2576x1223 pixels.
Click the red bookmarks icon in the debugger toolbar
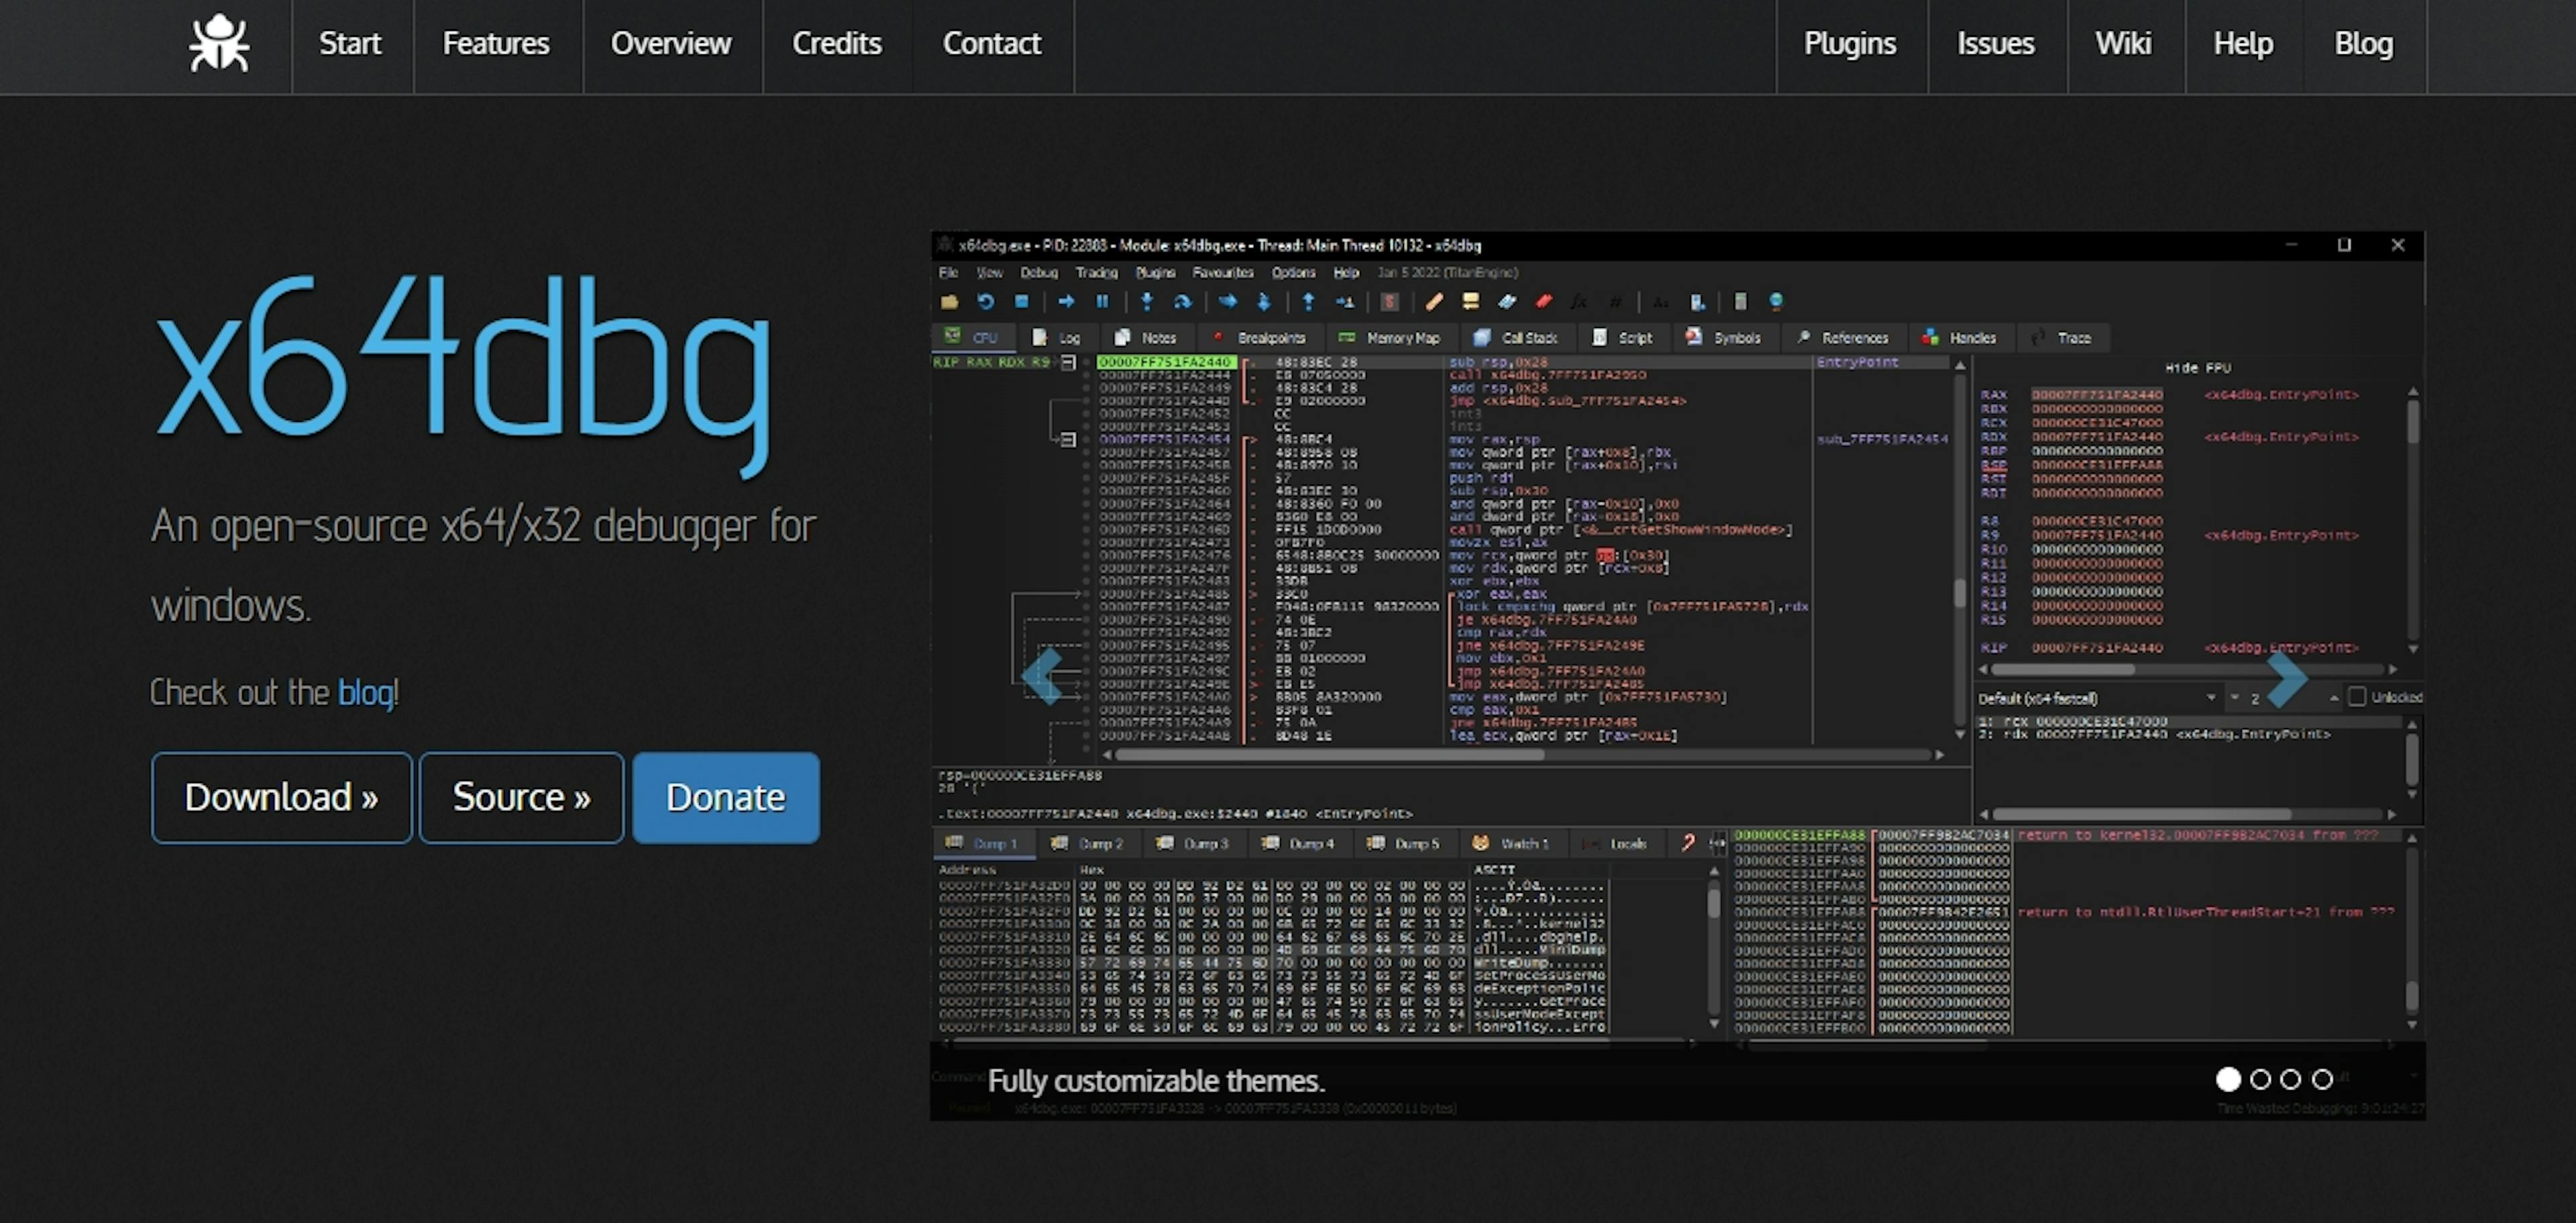(x=1544, y=301)
